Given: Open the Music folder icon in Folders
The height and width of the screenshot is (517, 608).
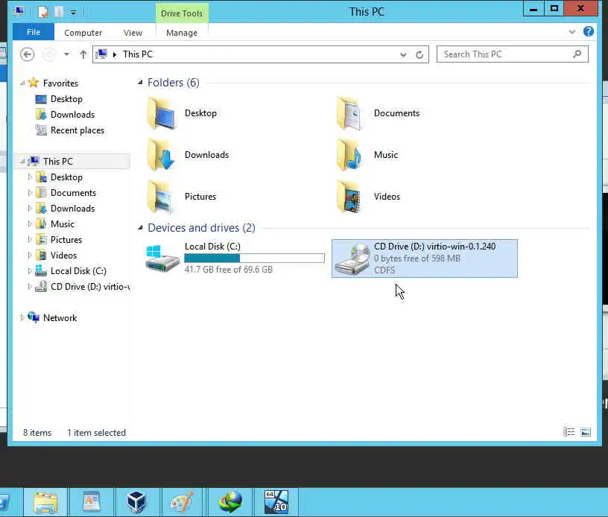Looking at the screenshot, I should (350, 156).
